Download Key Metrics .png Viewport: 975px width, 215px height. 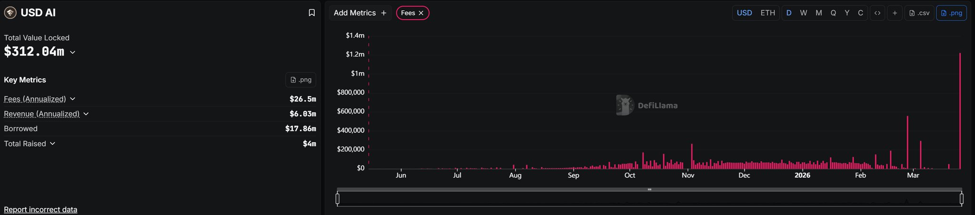[301, 80]
